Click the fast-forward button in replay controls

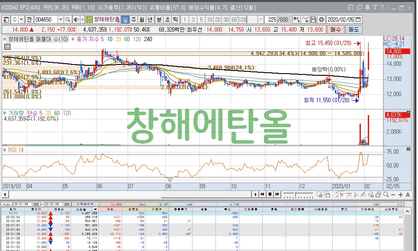277,194
